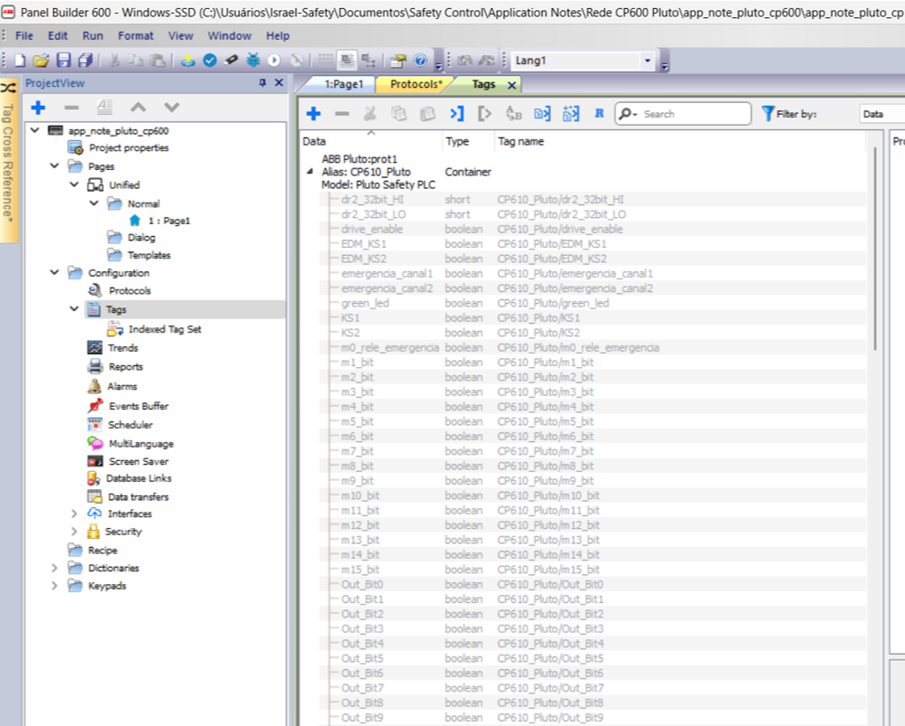Close the Tags tab
Viewport: 905px width, 726px height.
[x=511, y=85]
